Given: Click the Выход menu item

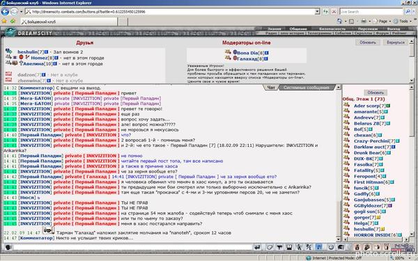Looking at the screenshot, I should point(394,29).
